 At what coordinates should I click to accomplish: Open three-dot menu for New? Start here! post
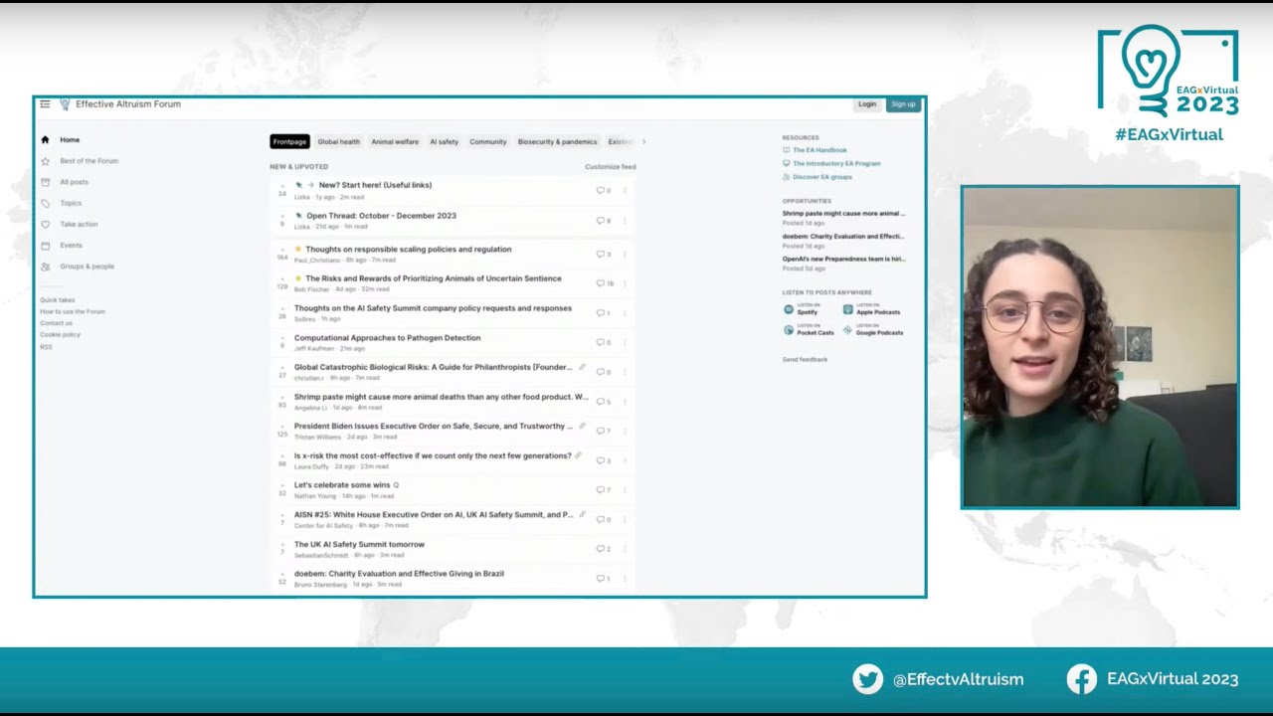[625, 190]
